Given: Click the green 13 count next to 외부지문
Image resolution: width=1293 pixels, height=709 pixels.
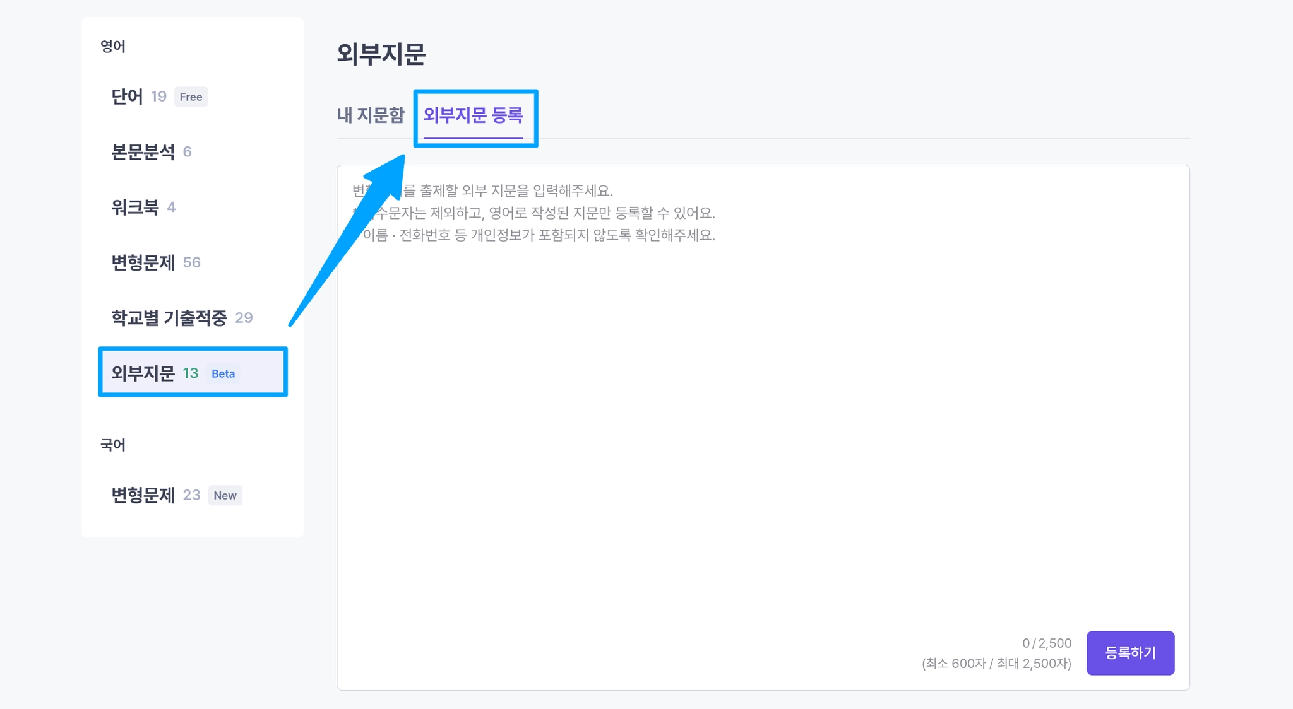Looking at the screenshot, I should tap(190, 373).
